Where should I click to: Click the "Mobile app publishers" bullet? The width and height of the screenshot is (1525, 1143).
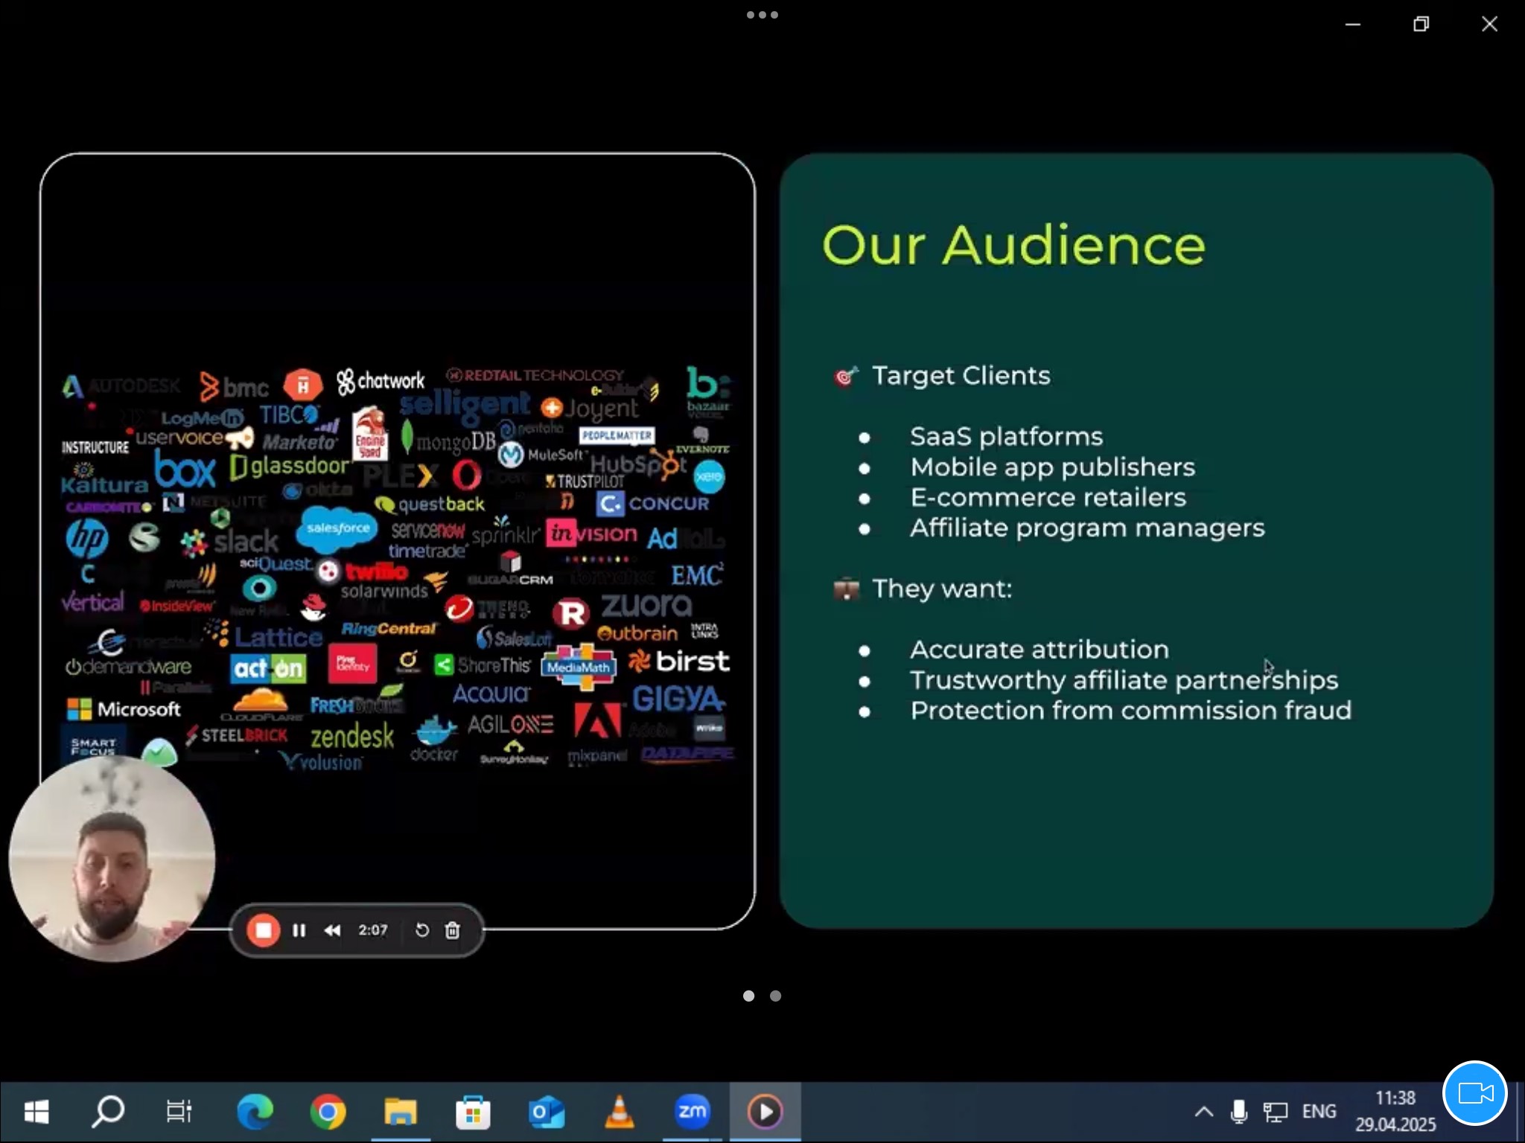pyautogui.click(x=1052, y=467)
